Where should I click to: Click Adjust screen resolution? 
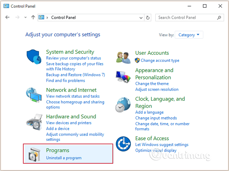coord(157,89)
